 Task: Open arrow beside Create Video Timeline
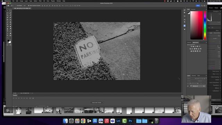tap(103, 103)
